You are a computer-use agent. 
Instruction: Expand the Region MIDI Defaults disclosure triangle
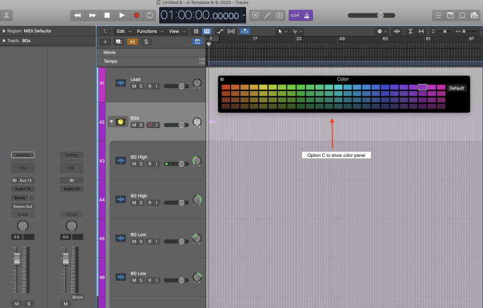pyautogui.click(x=3, y=31)
